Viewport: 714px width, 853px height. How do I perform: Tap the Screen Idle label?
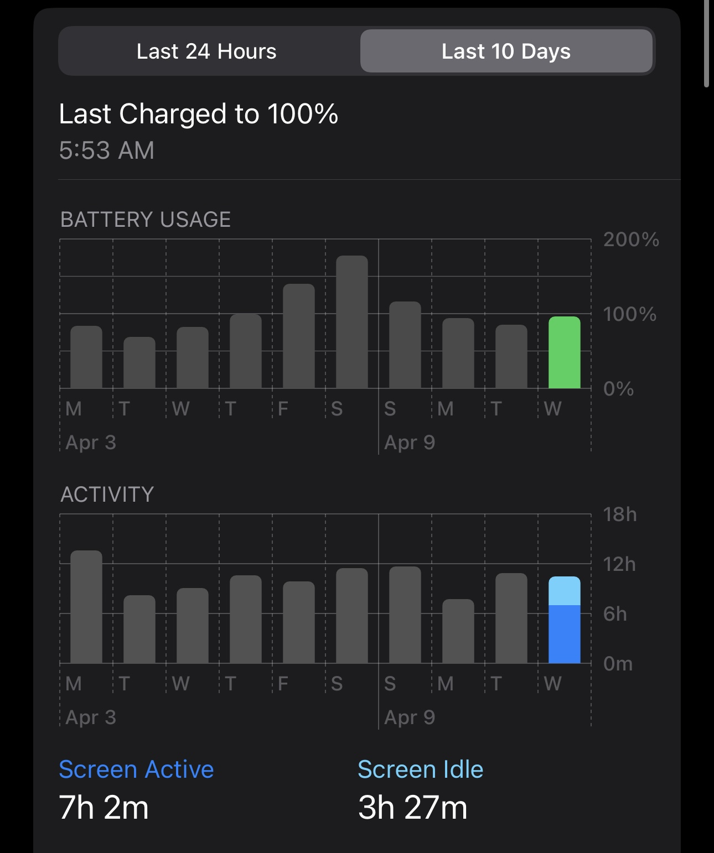[x=420, y=769]
